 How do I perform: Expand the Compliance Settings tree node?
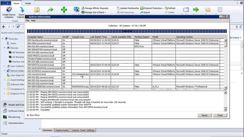tap(4, 89)
